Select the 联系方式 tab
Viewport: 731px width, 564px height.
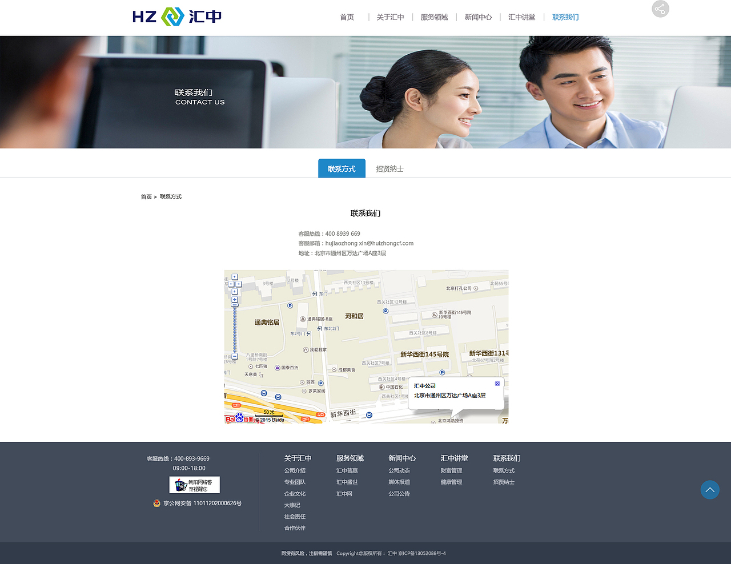click(342, 168)
